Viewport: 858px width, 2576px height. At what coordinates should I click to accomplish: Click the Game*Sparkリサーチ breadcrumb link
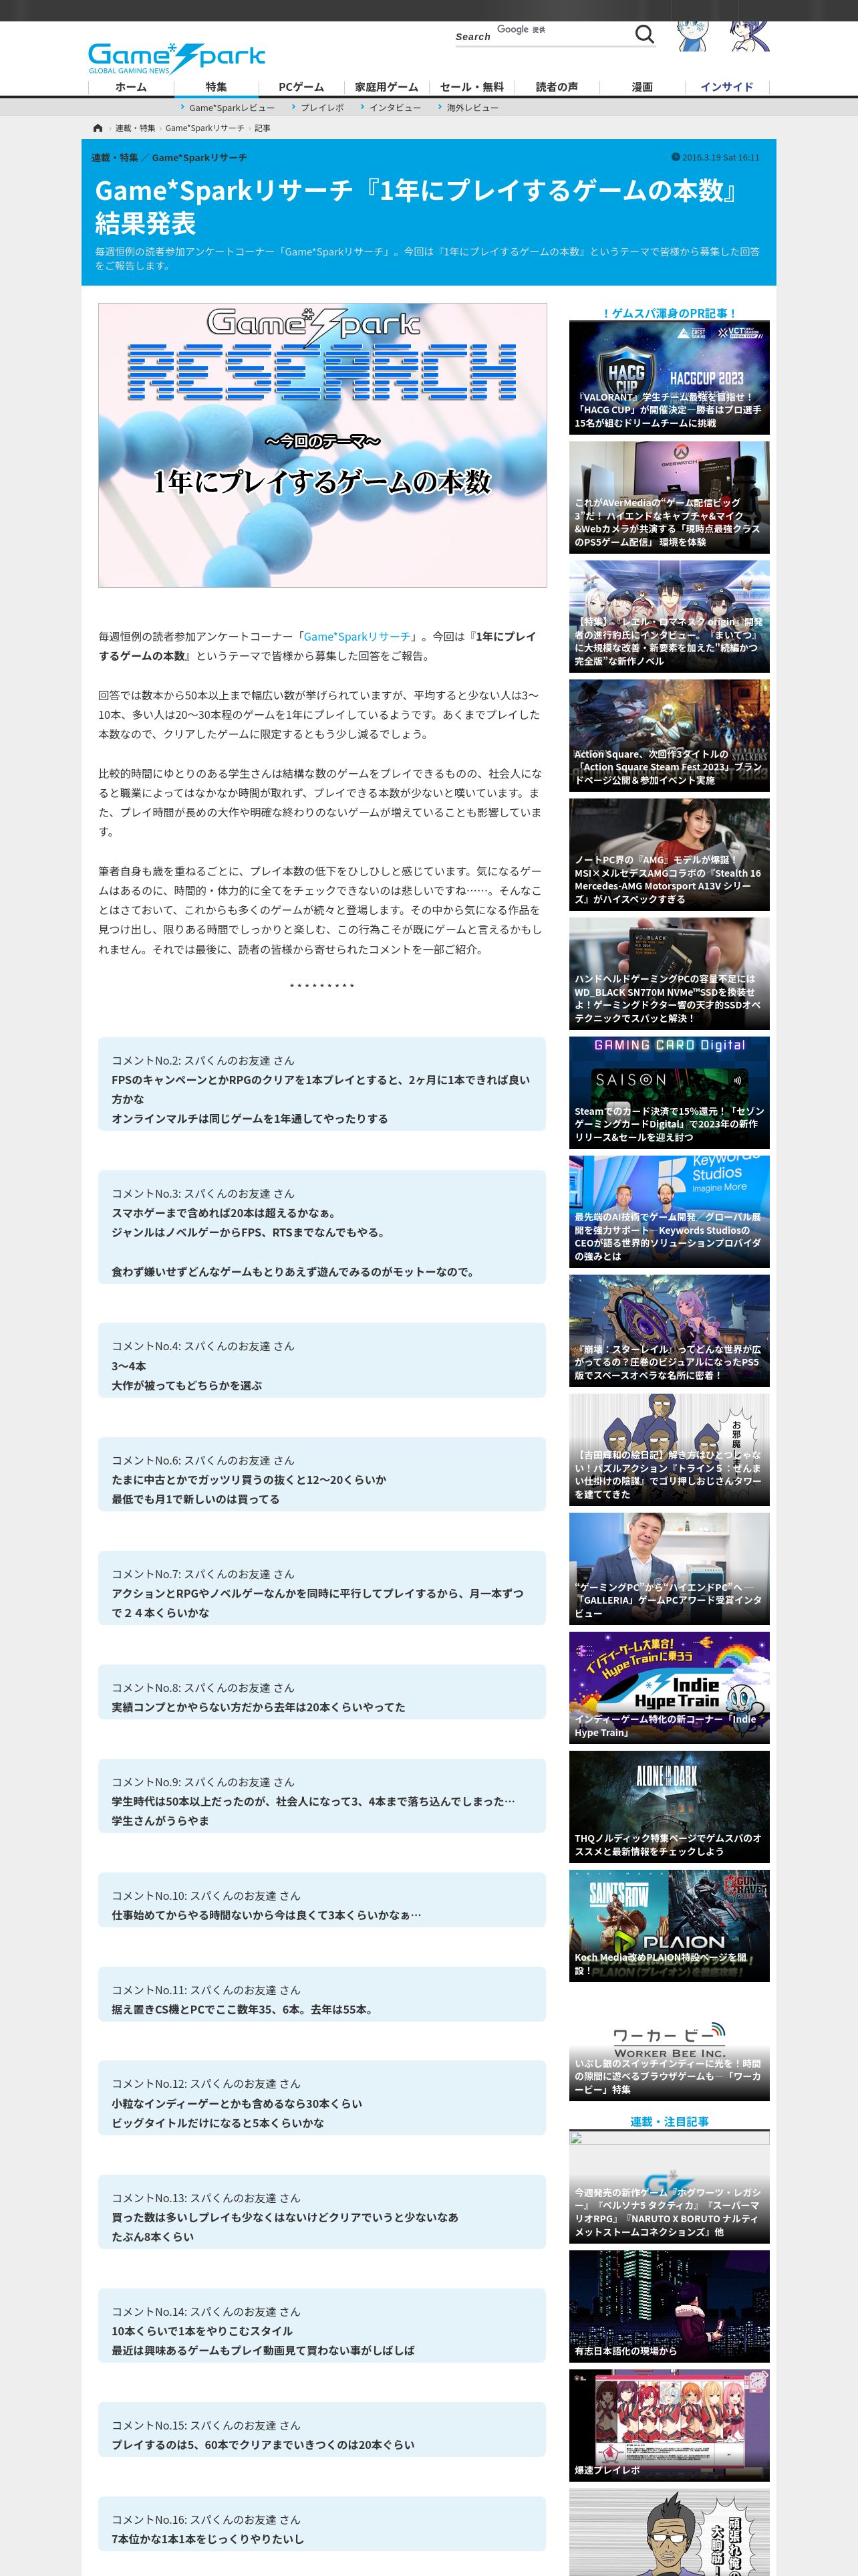tap(204, 128)
